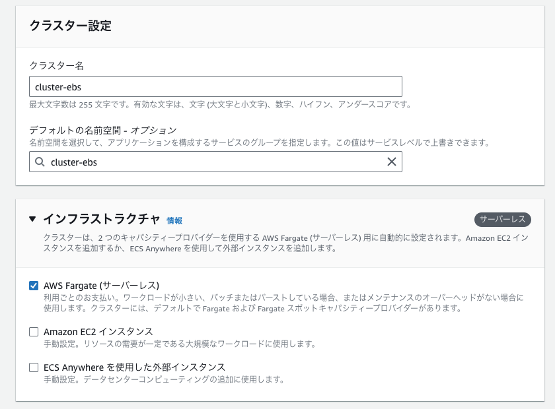Open the 情報 info link

tap(174, 220)
